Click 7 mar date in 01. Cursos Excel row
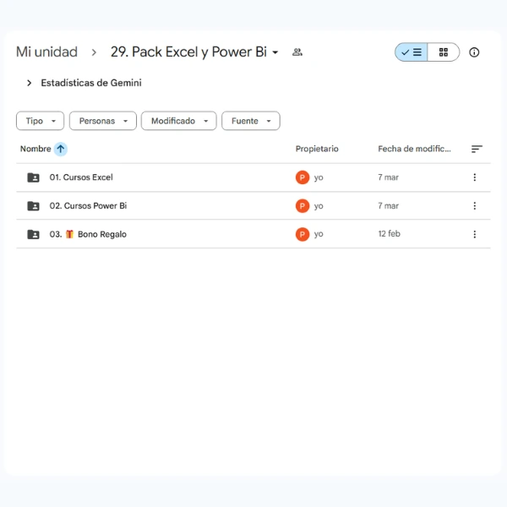Image resolution: width=507 pixels, height=507 pixels. tap(388, 177)
